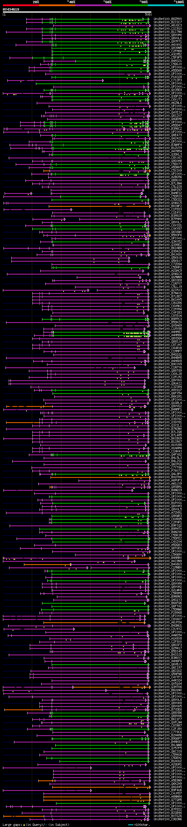Open hit label UniRef100_B8ZMV0

pos(167,19)
